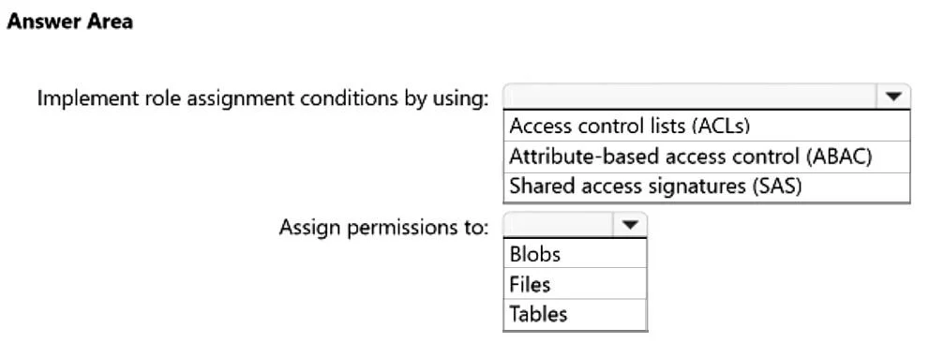Choose Files in the permissions list
The height and width of the screenshot is (358, 944).
coord(575,283)
